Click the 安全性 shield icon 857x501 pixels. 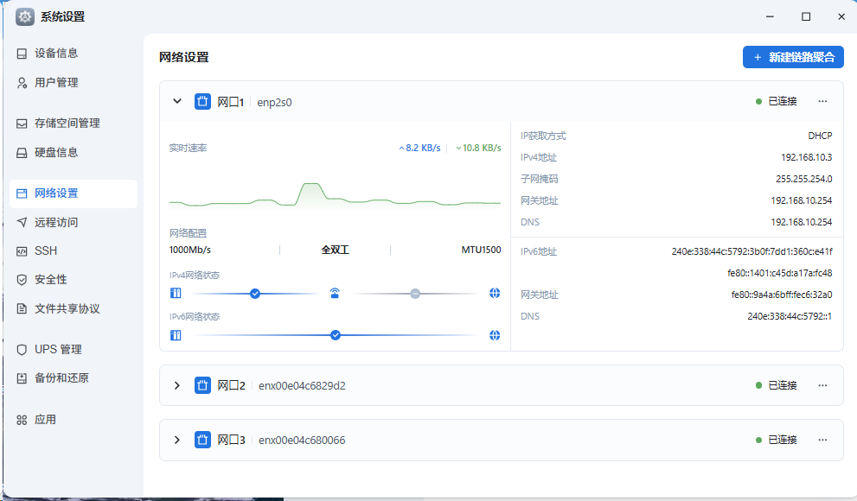point(22,280)
